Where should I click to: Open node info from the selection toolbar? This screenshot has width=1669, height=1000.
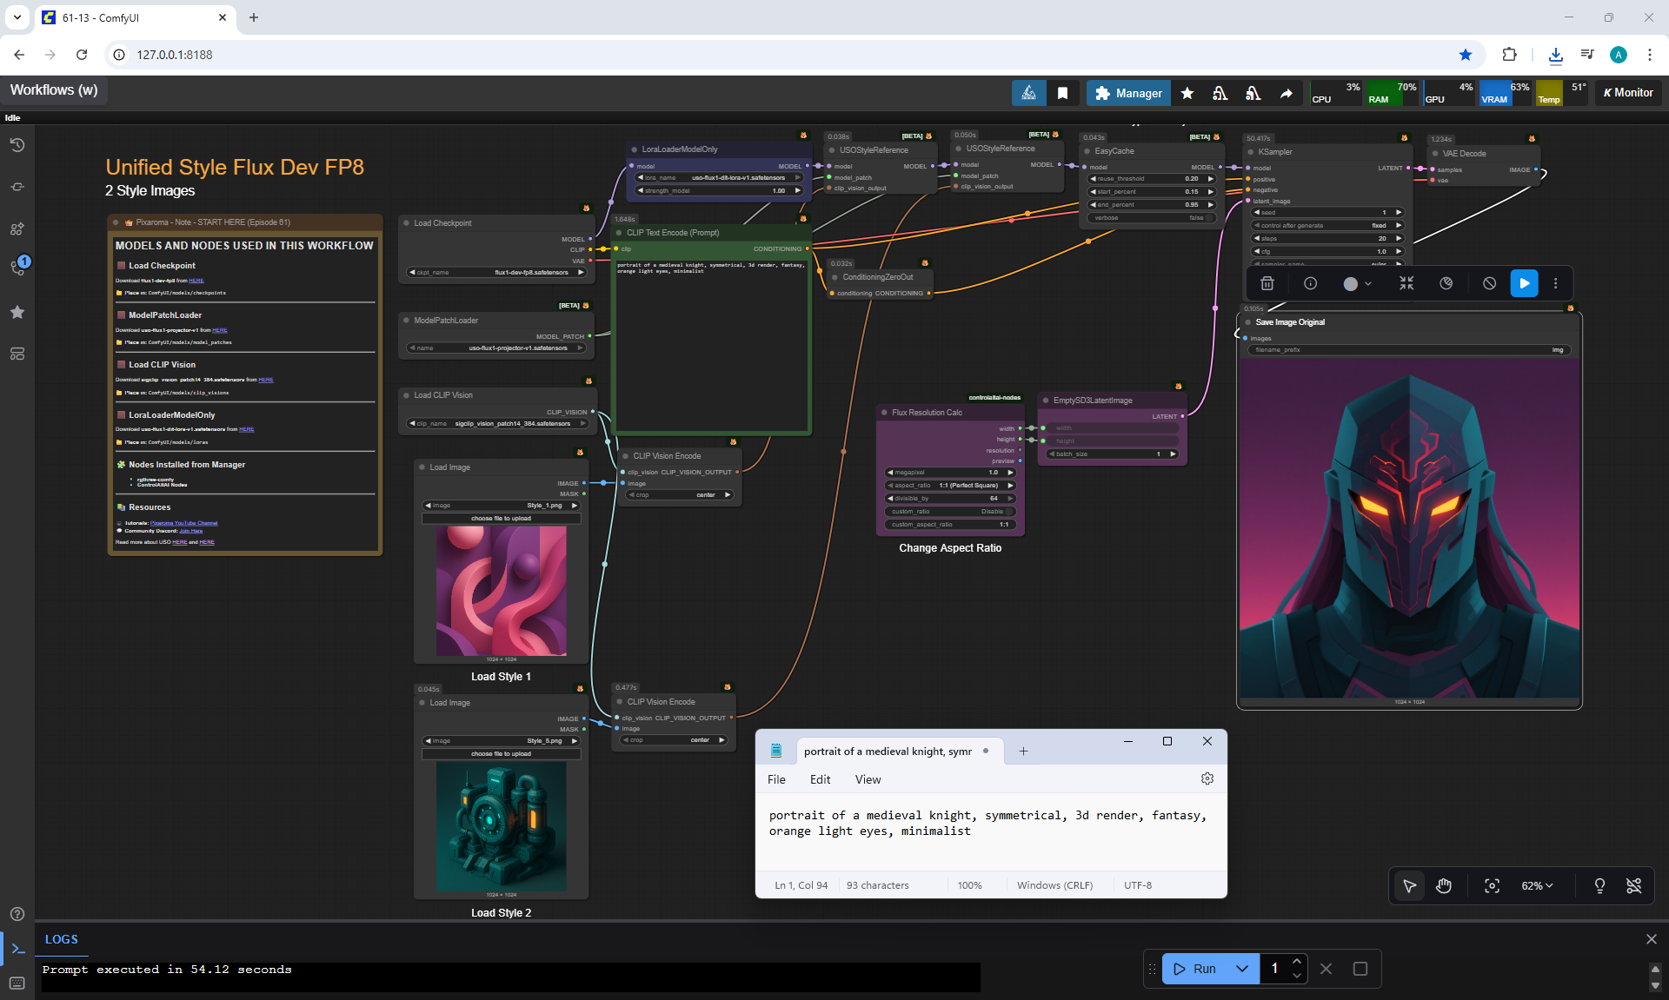pos(1310,283)
